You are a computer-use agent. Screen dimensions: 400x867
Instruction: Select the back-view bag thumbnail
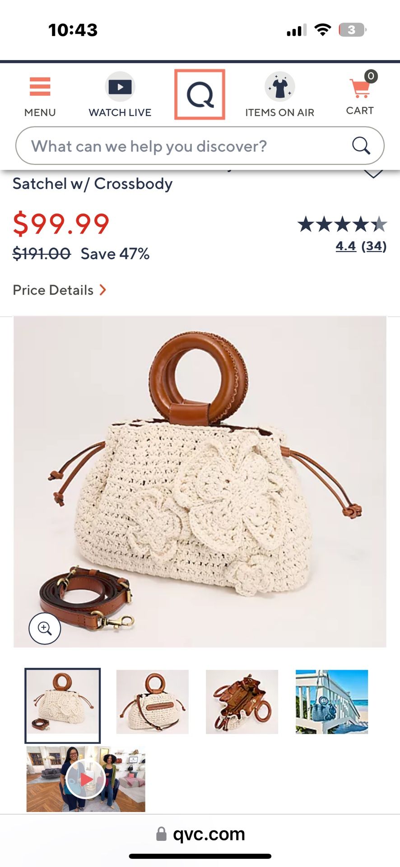[153, 702]
